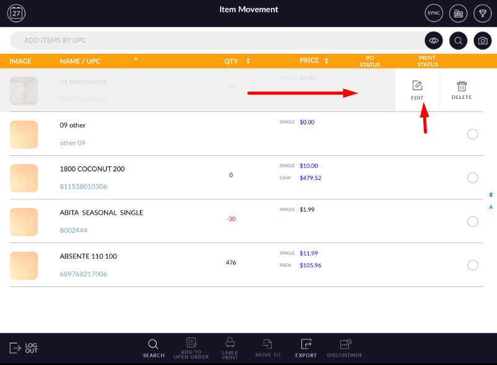Open camera scanner icon
Image resolution: width=497 pixels, height=365 pixels.
click(x=482, y=41)
